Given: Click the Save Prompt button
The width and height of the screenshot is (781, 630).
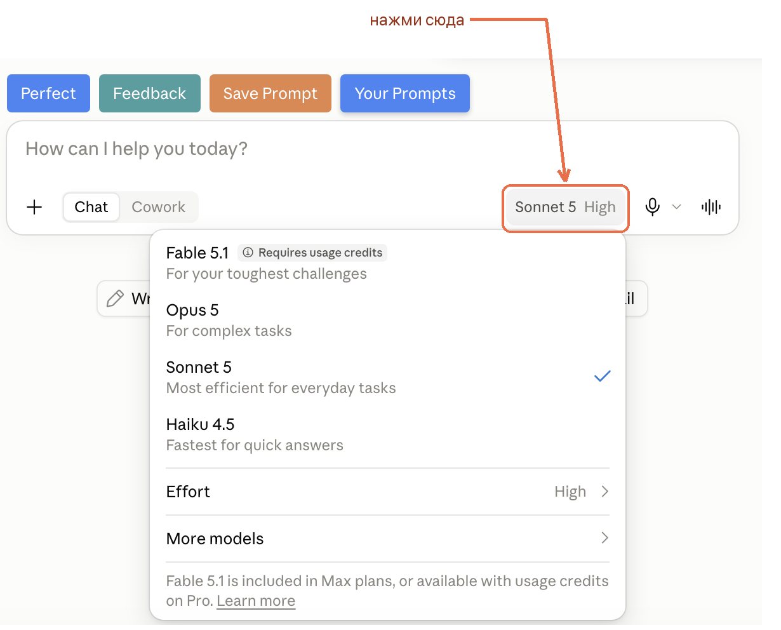Looking at the screenshot, I should [x=270, y=93].
